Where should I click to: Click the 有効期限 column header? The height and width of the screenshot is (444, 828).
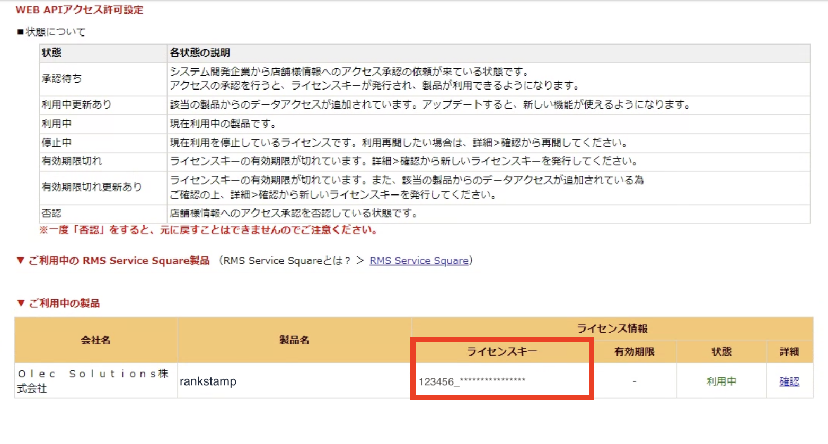tap(634, 352)
